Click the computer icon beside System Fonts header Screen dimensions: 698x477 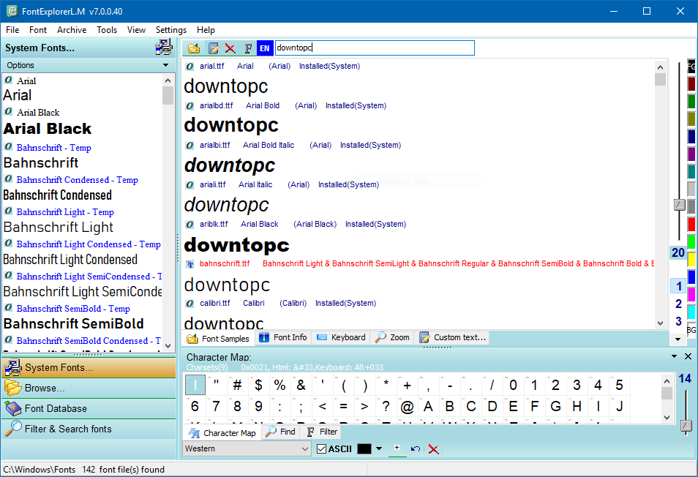click(x=164, y=47)
